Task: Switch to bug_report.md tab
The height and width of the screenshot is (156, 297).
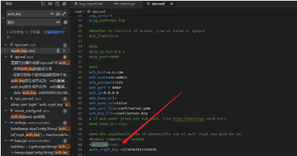Action: (91, 4)
